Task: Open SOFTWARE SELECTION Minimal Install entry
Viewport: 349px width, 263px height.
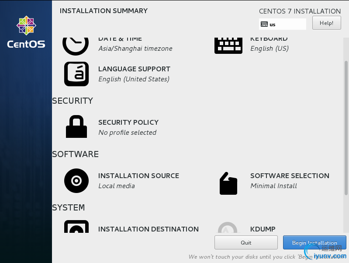Action: (x=290, y=181)
